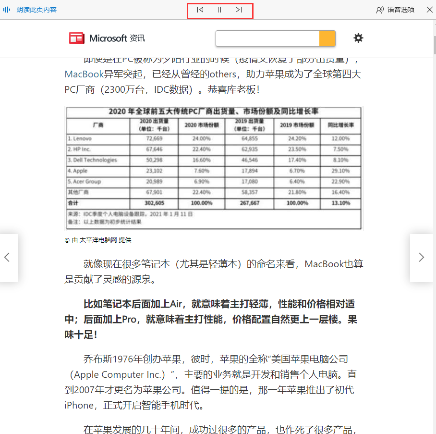Pause the read-aloud narration
The height and width of the screenshot is (434, 436).
pyautogui.click(x=219, y=10)
